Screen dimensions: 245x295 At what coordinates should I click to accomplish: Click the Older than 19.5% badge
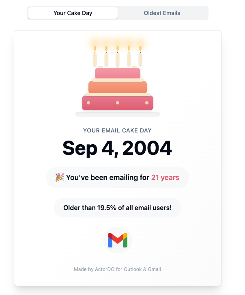tap(117, 208)
